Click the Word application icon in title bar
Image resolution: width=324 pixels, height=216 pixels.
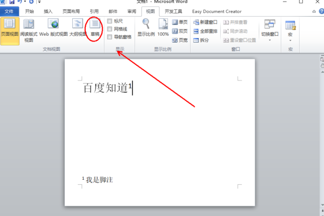3,2
